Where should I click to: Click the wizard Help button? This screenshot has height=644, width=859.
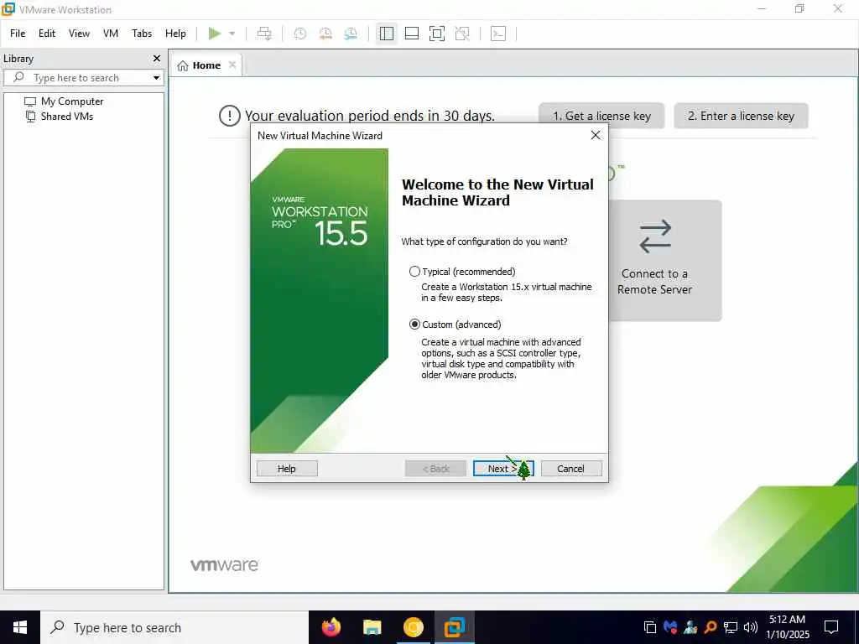point(287,468)
